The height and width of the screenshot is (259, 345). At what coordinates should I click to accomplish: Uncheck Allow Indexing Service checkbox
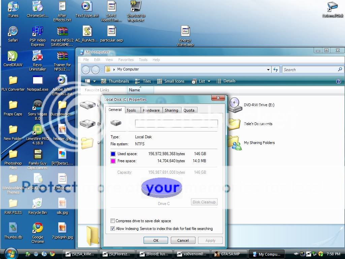tap(113, 228)
